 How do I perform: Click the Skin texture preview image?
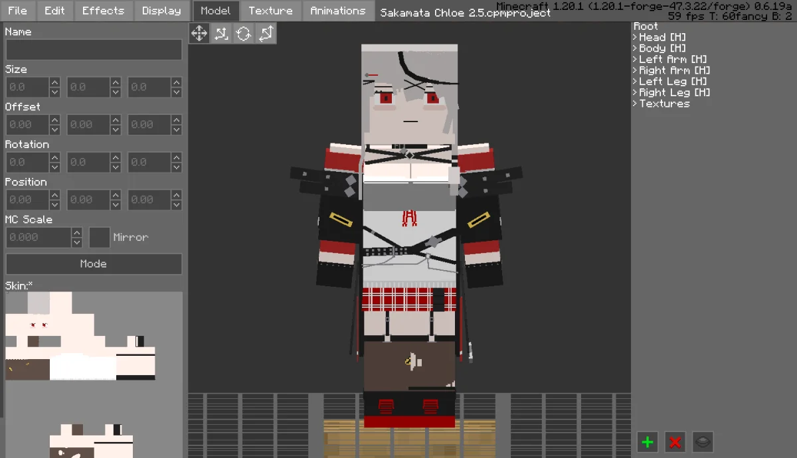[x=94, y=374]
